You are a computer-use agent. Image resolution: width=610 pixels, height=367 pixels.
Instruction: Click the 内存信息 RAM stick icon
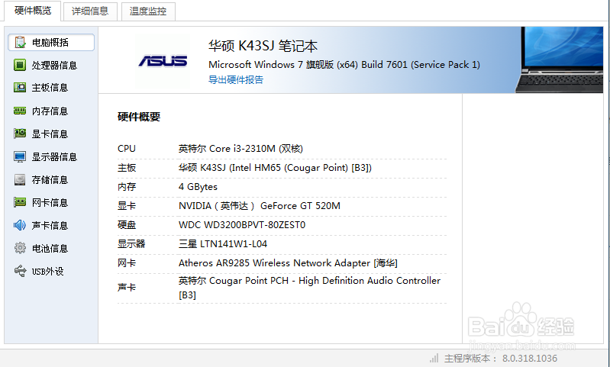click(20, 111)
